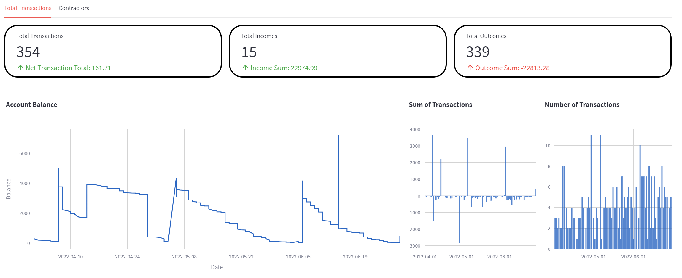Select the Total Transactions tab
The height and width of the screenshot is (278, 682).
point(28,8)
